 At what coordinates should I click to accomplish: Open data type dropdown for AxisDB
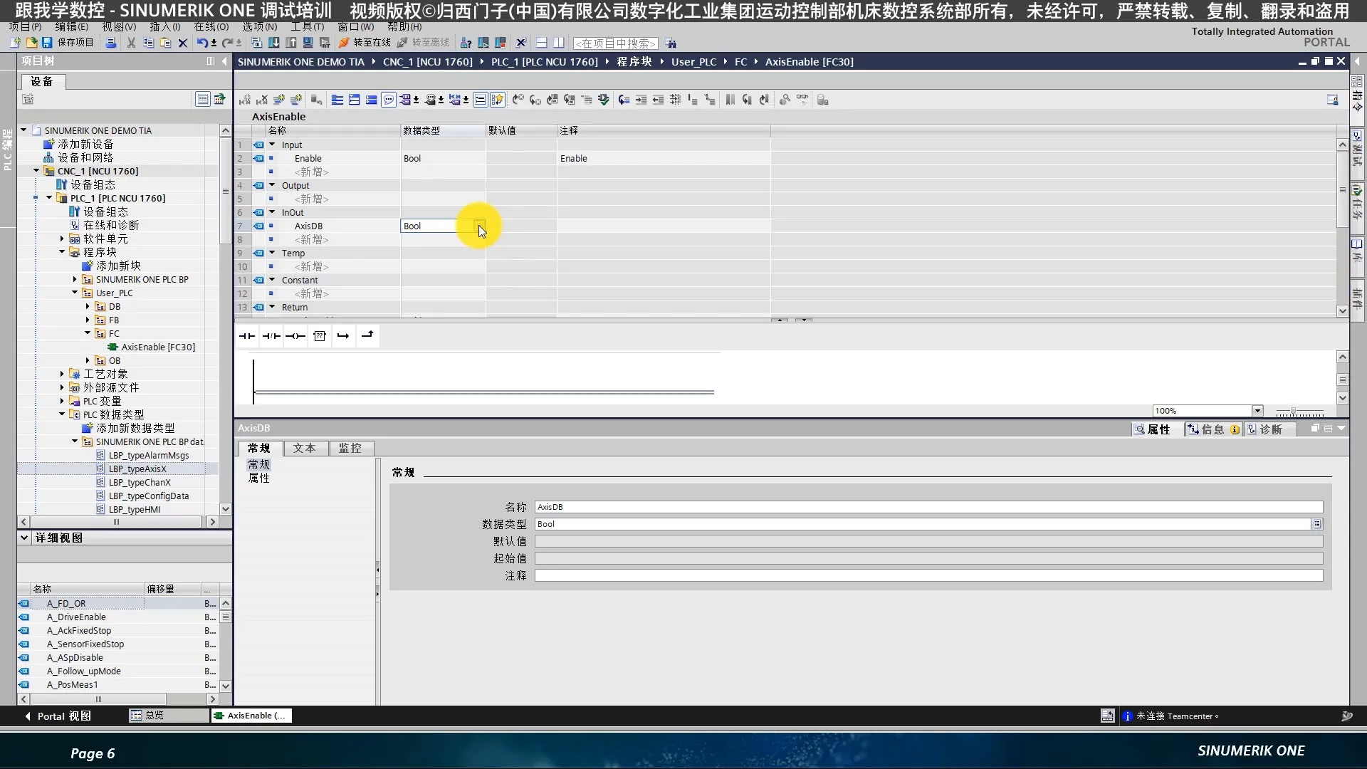pyautogui.click(x=481, y=226)
